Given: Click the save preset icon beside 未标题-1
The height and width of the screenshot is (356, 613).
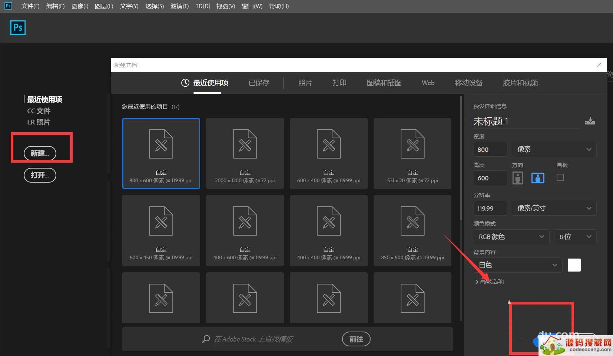Looking at the screenshot, I should click(x=590, y=121).
